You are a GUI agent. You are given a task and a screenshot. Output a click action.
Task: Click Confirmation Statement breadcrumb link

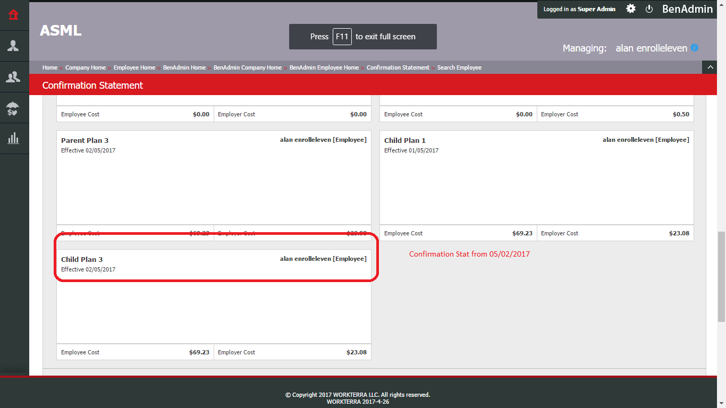click(x=398, y=67)
